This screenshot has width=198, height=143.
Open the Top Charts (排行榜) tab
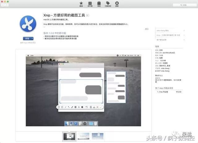[90, 4]
